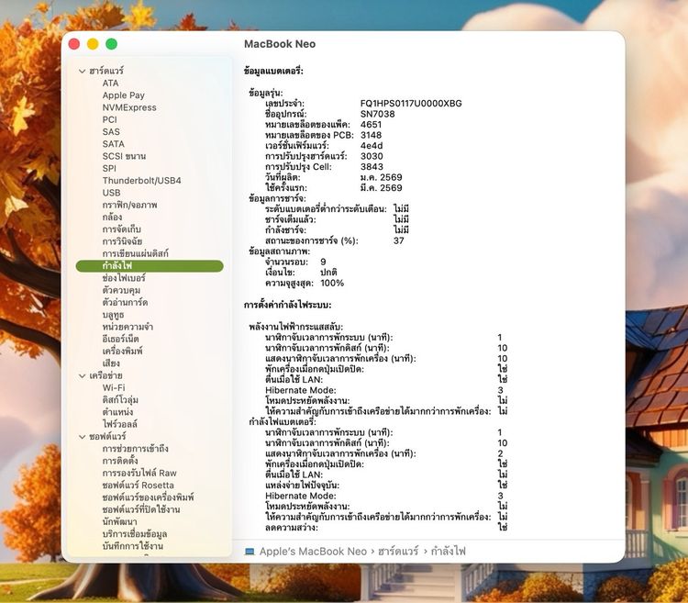Click firmware version value 4e4d
The image size is (688, 603).
(372, 146)
